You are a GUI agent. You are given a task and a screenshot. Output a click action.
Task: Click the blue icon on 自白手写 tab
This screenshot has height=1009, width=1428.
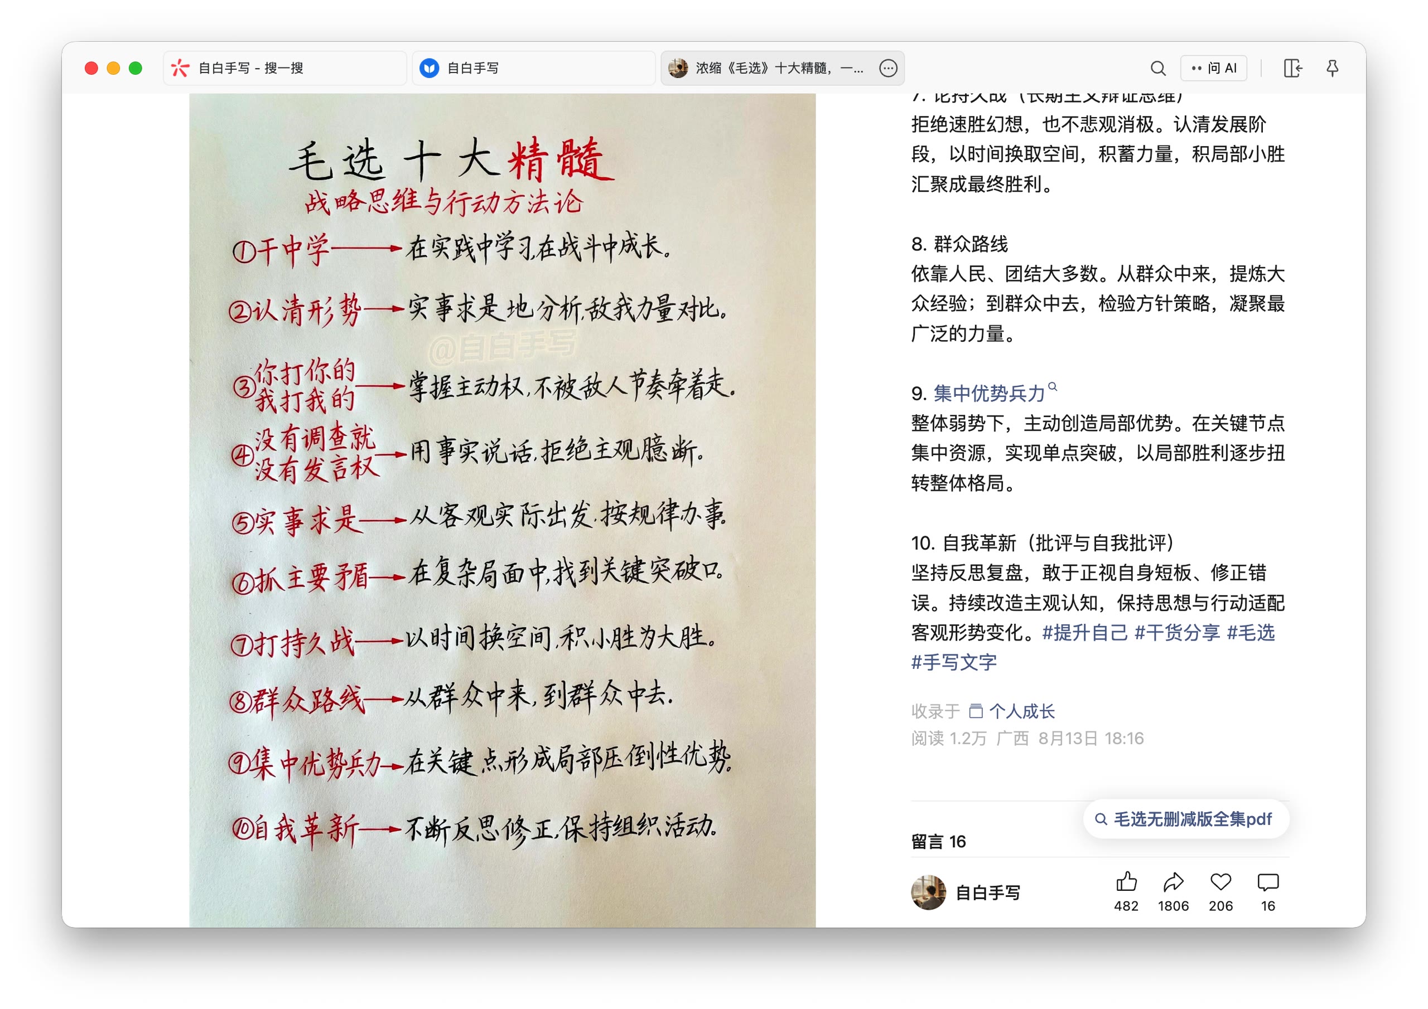click(x=429, y=69)
